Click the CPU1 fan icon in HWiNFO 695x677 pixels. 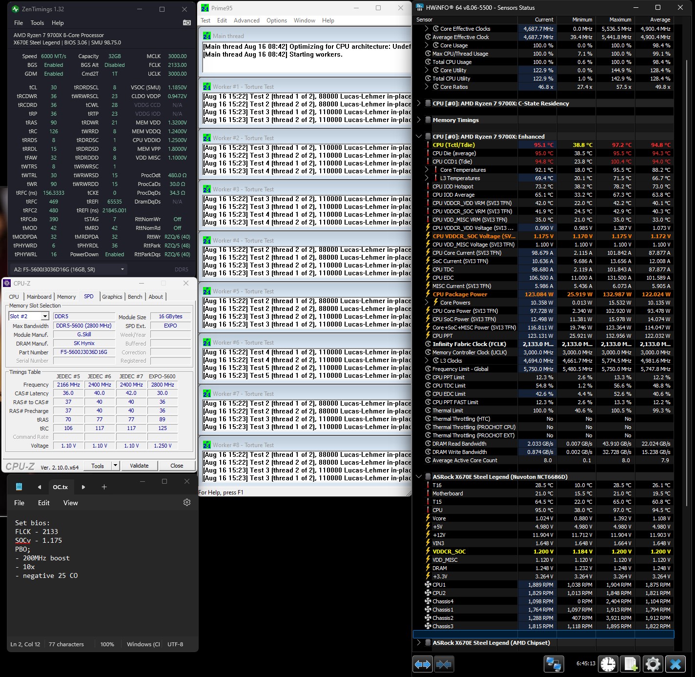click(x=428, y=585)
